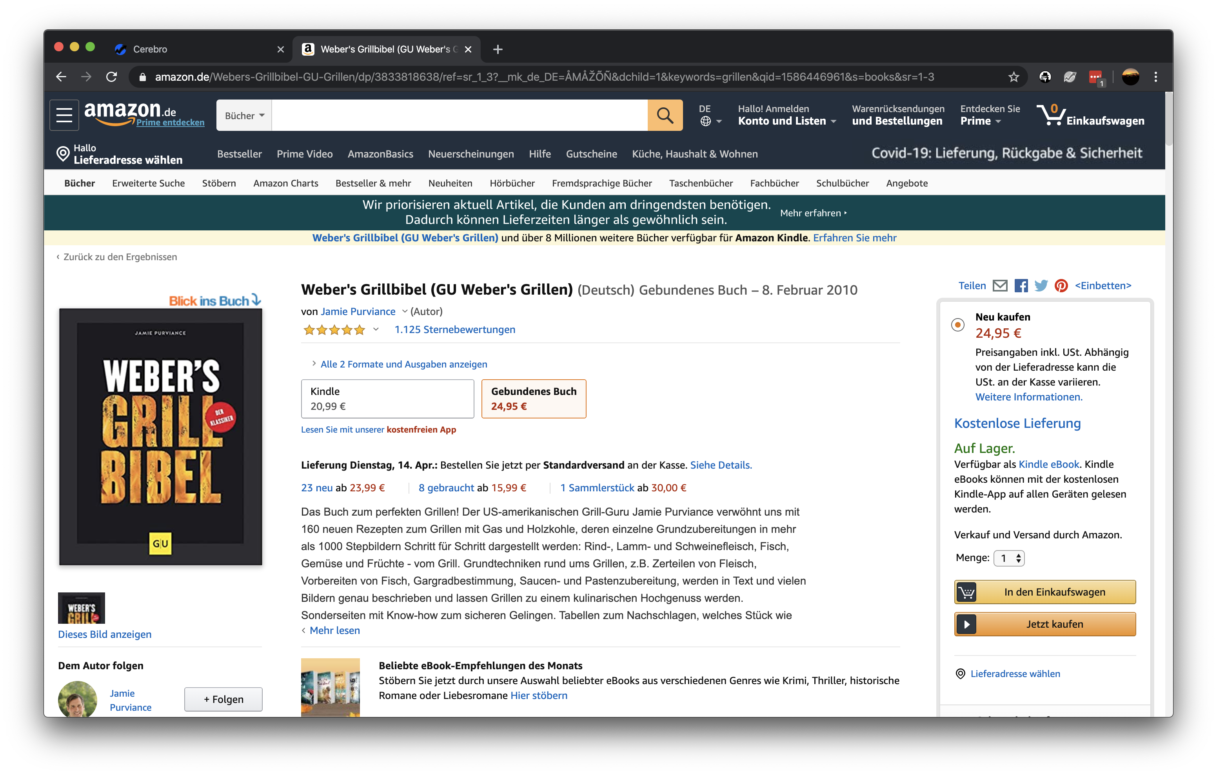The width and height of the screenshot is (1217, 775).
Task: Share via Pinterest icon
Action: click(x=1061, y=286)
